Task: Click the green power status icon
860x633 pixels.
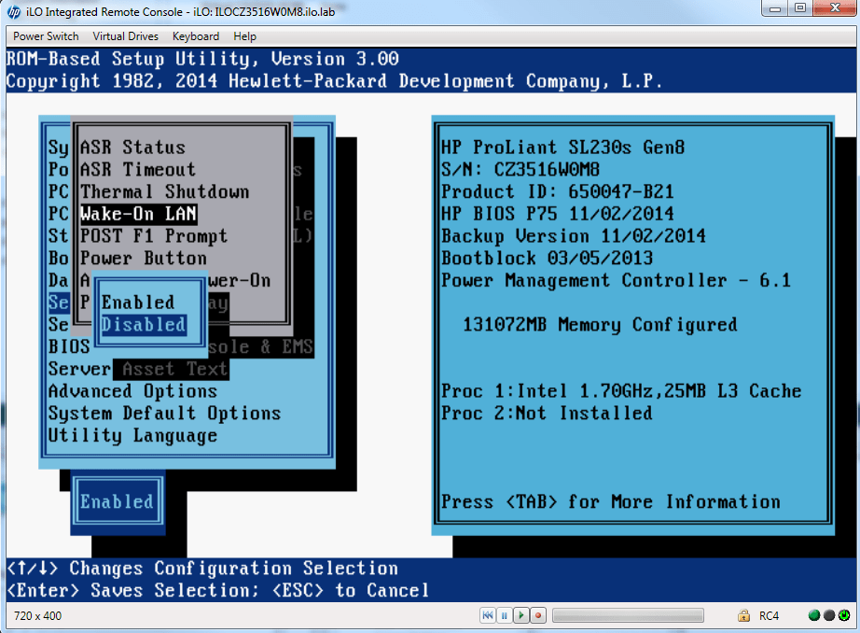Action: click(x=843, y=616)
